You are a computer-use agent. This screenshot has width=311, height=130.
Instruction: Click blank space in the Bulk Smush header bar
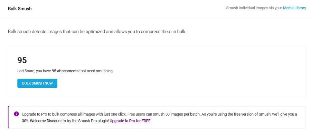click(x=129, y=9)
